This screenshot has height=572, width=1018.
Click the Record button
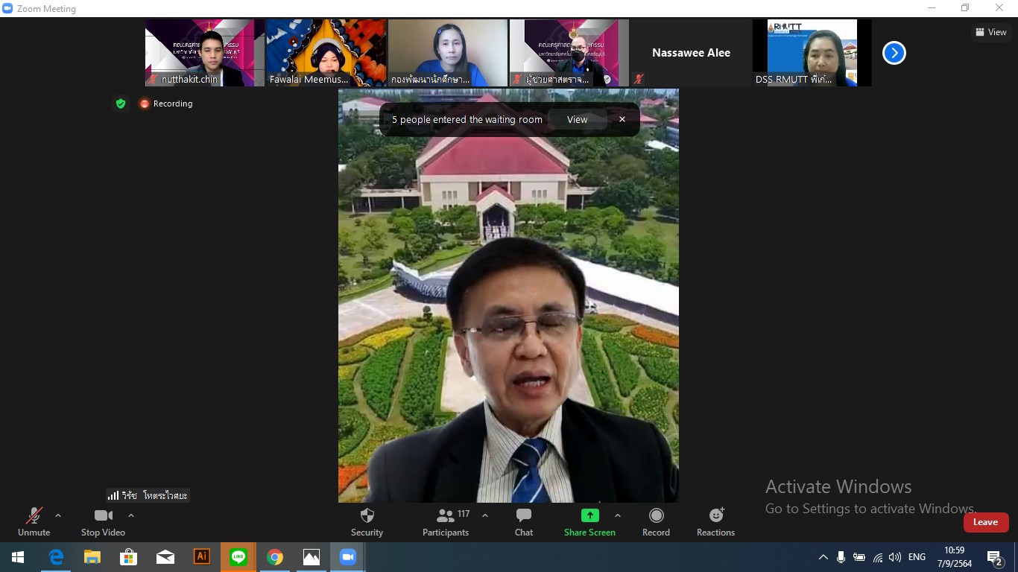[x=656, y=521]
